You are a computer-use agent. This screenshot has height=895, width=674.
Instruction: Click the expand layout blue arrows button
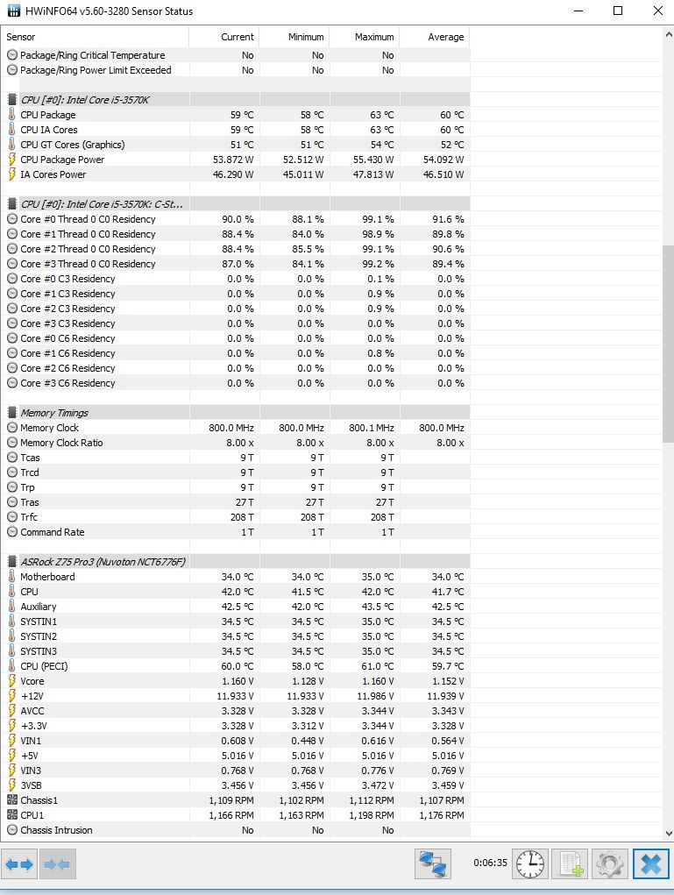click(20, 864)
